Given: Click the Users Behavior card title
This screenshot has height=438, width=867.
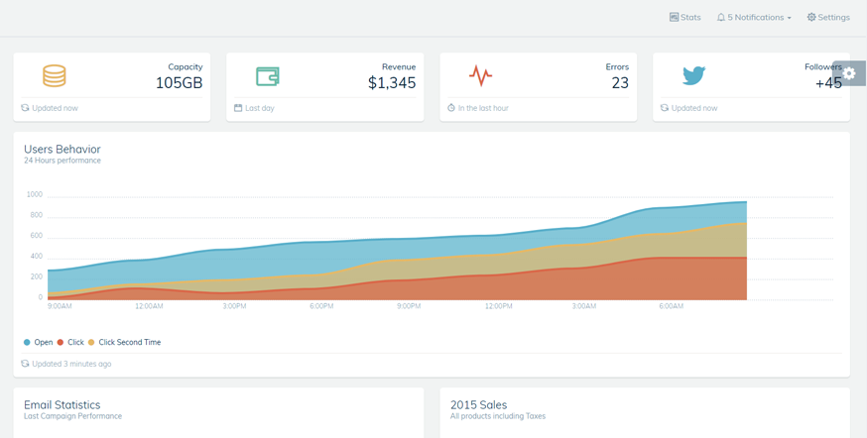Looking at the screenshot, I should [62, 149].
